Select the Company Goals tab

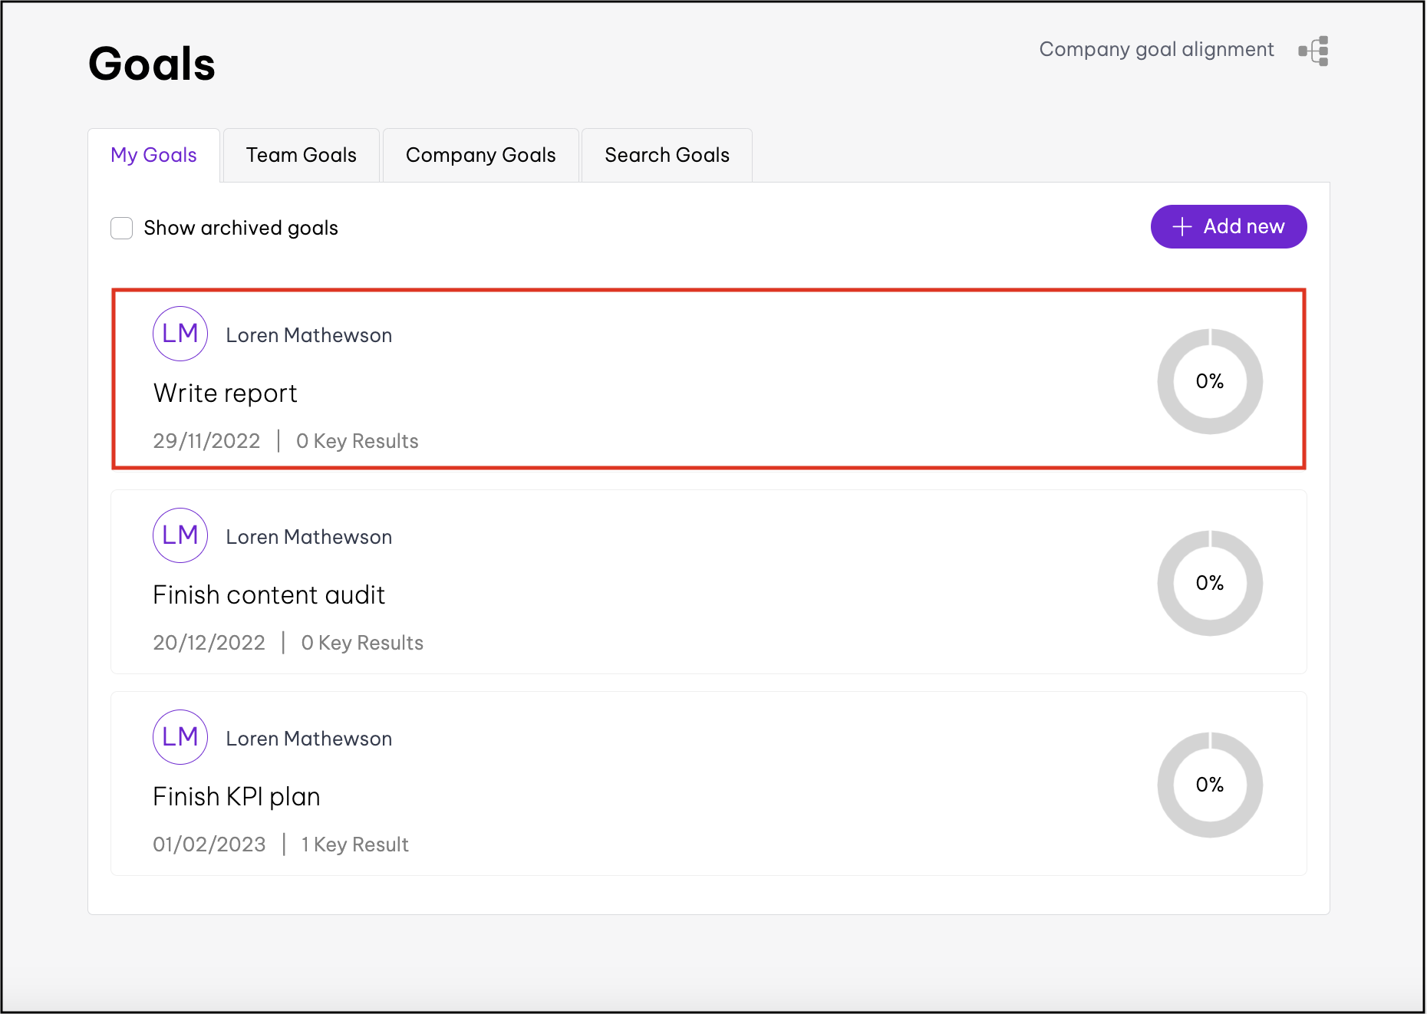[480, 155]
